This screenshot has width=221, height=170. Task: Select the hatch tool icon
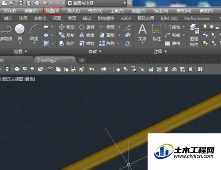click(x=46, y=43)
